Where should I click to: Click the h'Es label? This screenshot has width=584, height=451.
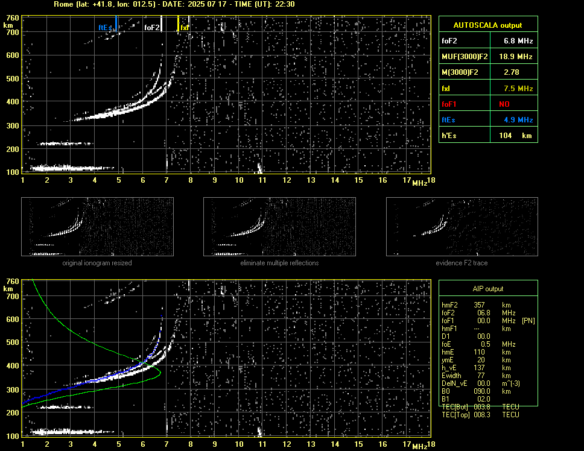point(449,136)
